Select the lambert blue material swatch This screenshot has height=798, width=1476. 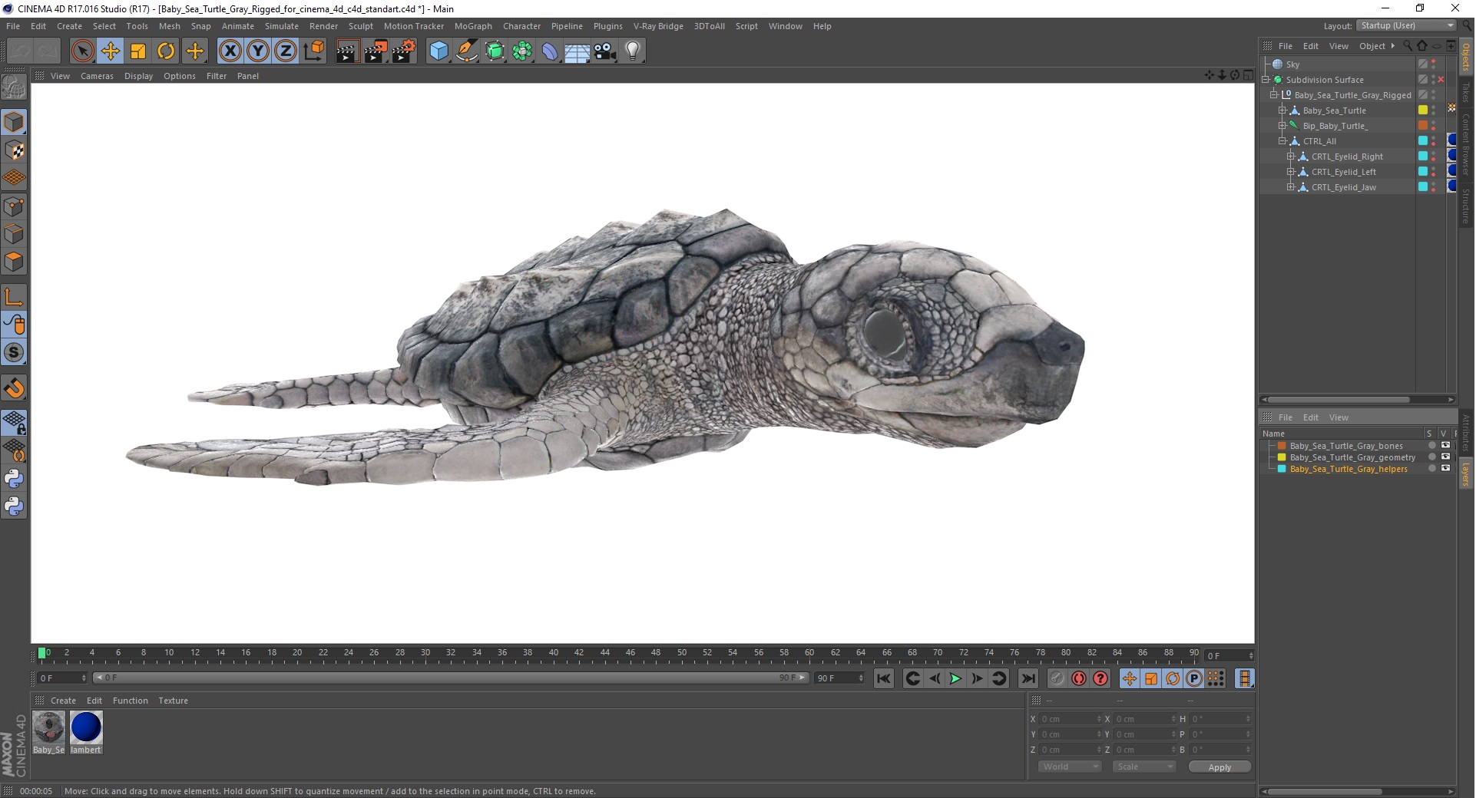[x=86, y=728]
